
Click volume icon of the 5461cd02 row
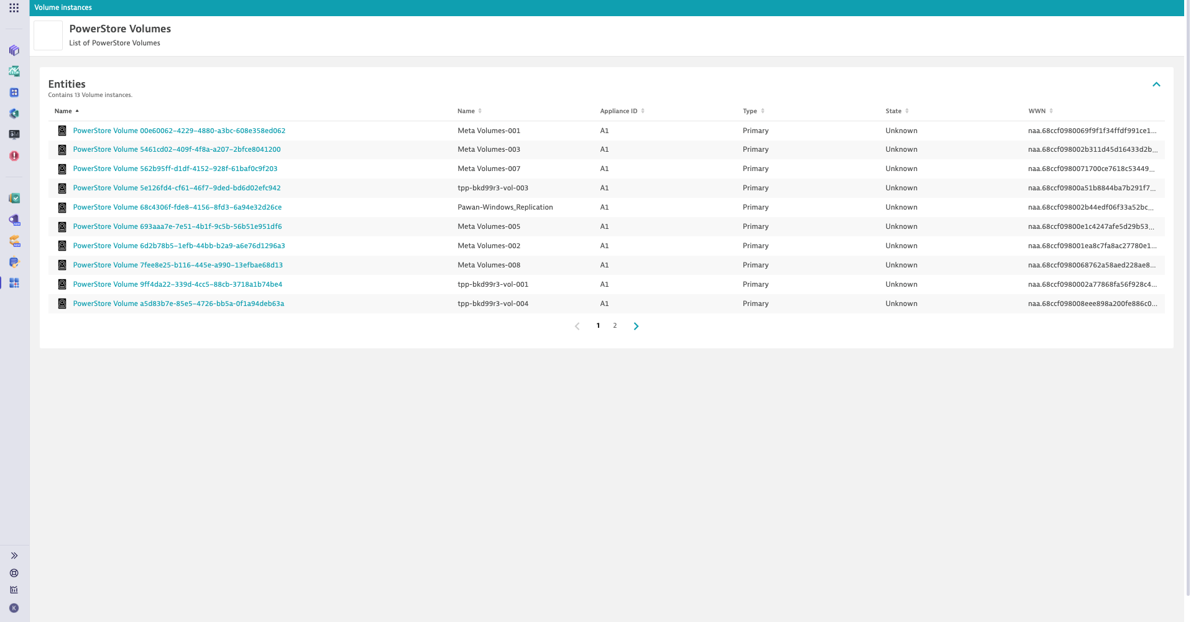(62, 150)
